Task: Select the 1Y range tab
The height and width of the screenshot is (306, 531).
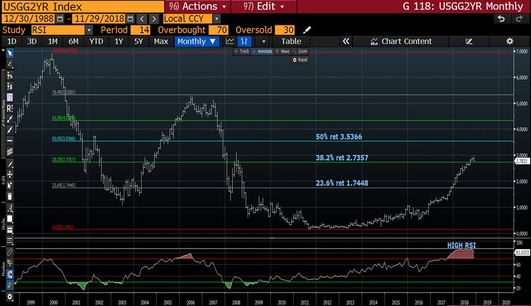Action: click(x=119, y=41)
